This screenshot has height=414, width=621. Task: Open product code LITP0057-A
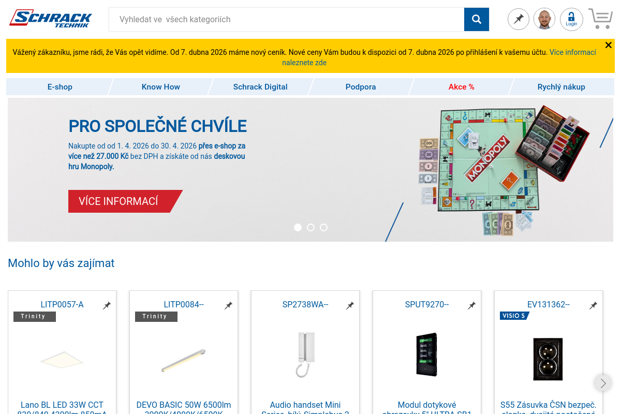click(x=62, y=304)
